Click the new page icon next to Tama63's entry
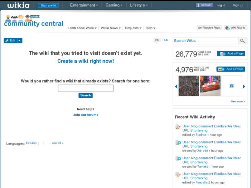Image resolution: width=251 pixels, height=188 pixels. coord(178,158)
